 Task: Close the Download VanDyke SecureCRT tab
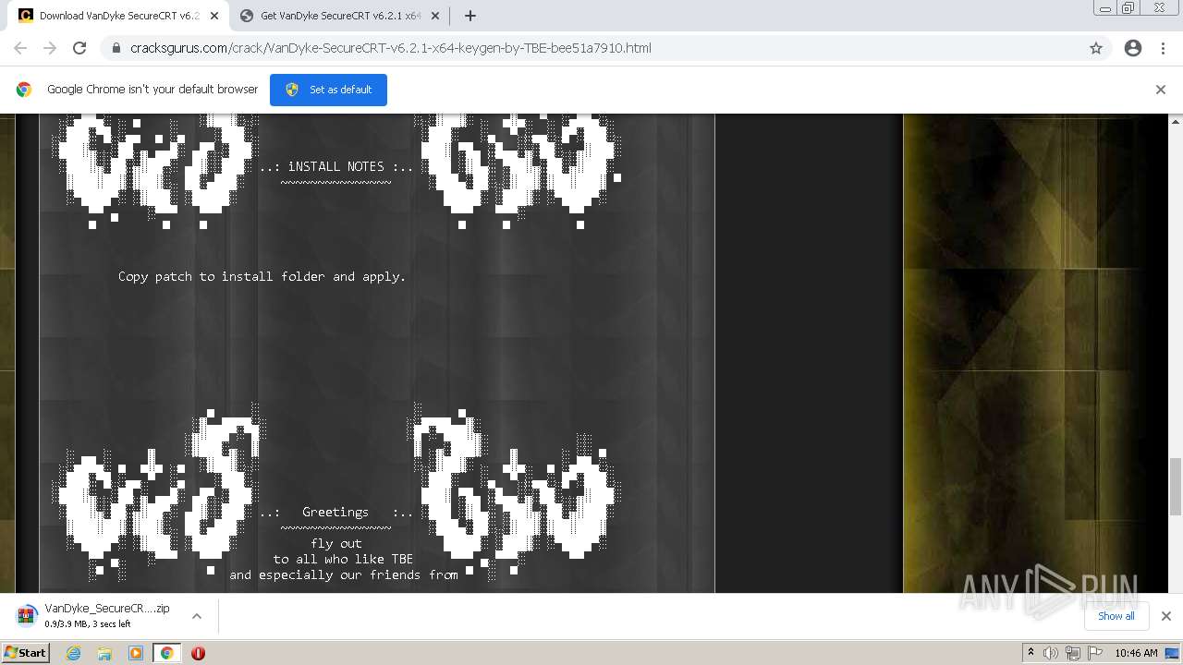pyautogui.click(x=214, y=16)
